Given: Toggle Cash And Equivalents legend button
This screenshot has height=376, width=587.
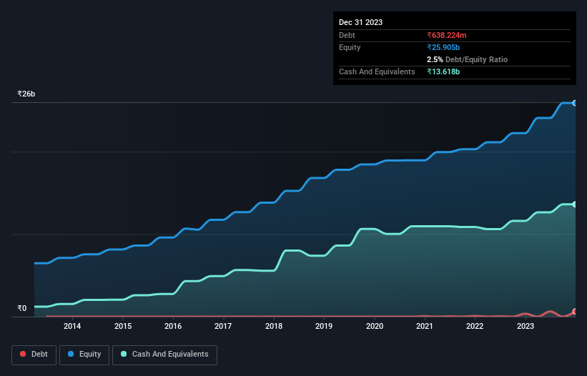Looking at the screenshot, I should [164, 355].
